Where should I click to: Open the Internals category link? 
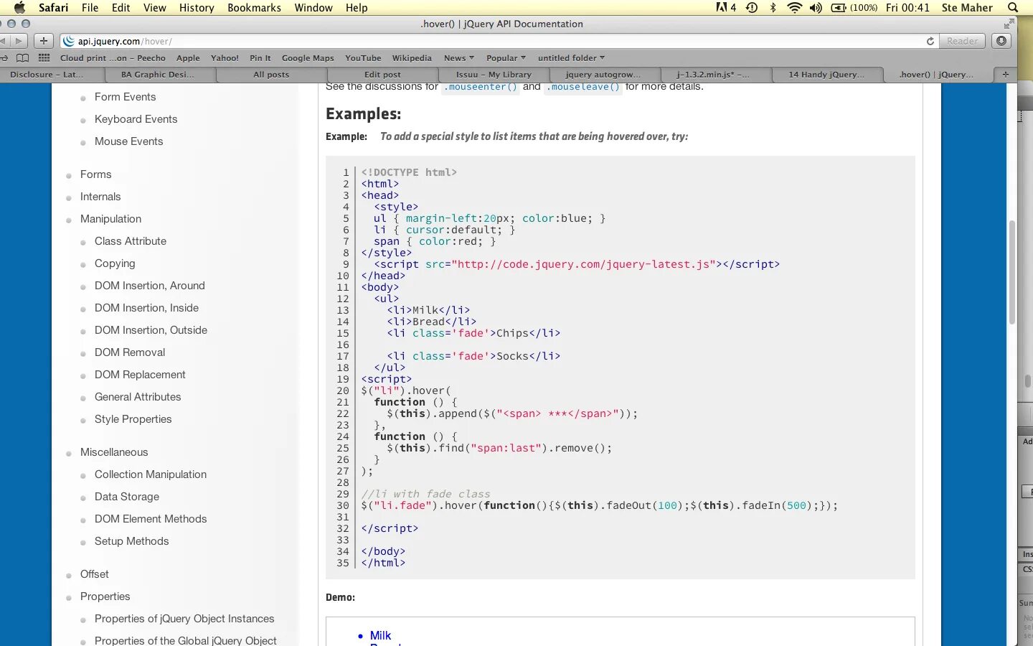100,197
